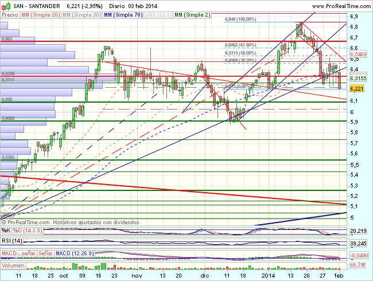Click the 6,2717 support level label
Viewport: 373px width, 281px height.
tap(8, 80)
